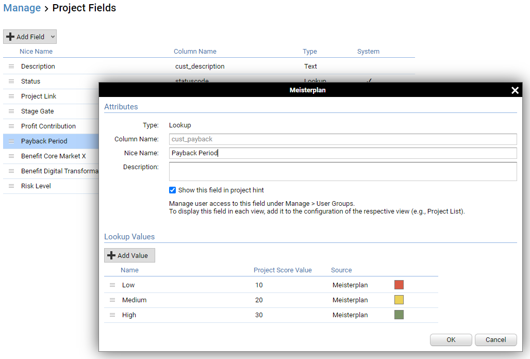Click the System column header
Image resolution: width=530 pixels, height=359 pixels.
(368, 52)
